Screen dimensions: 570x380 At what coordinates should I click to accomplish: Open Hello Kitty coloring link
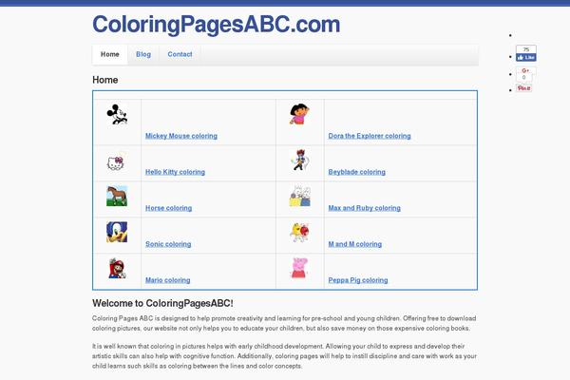coord(175,172)
